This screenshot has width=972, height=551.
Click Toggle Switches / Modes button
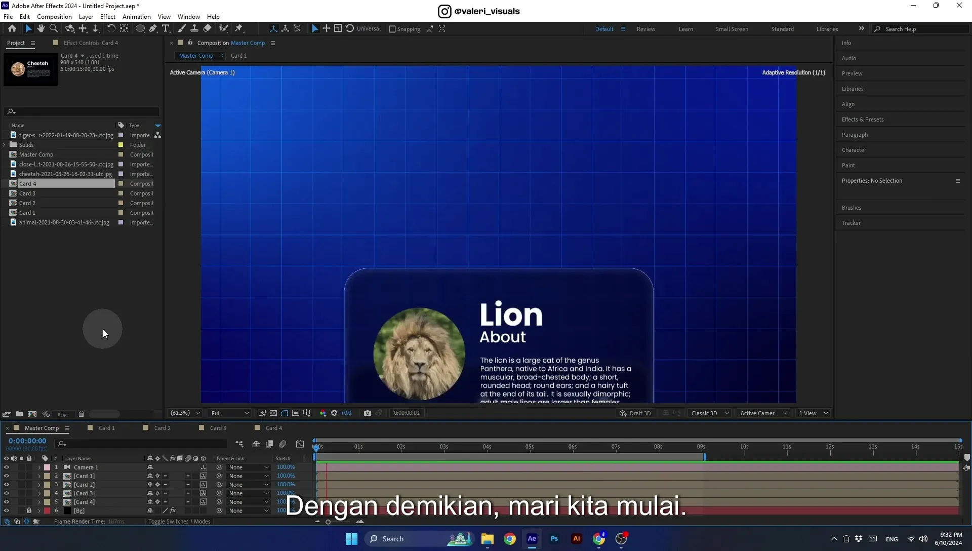click(179, 522)
